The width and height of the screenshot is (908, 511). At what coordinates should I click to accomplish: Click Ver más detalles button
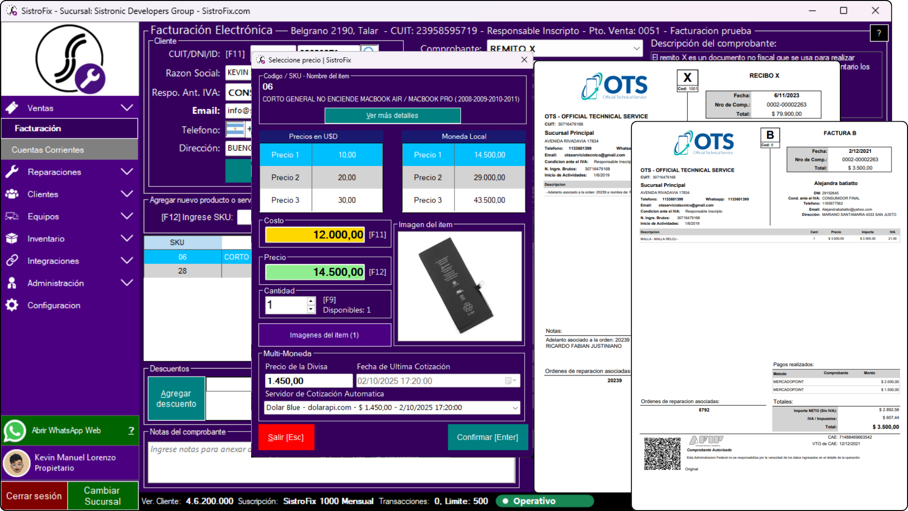pyautogui.click(x=393, y=115)
